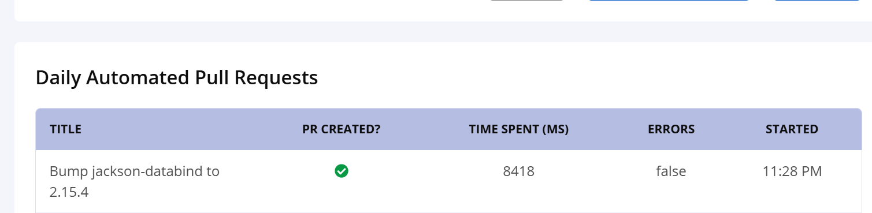Sort by TIME SPENT (MS) column header

(x=519, y=129)
